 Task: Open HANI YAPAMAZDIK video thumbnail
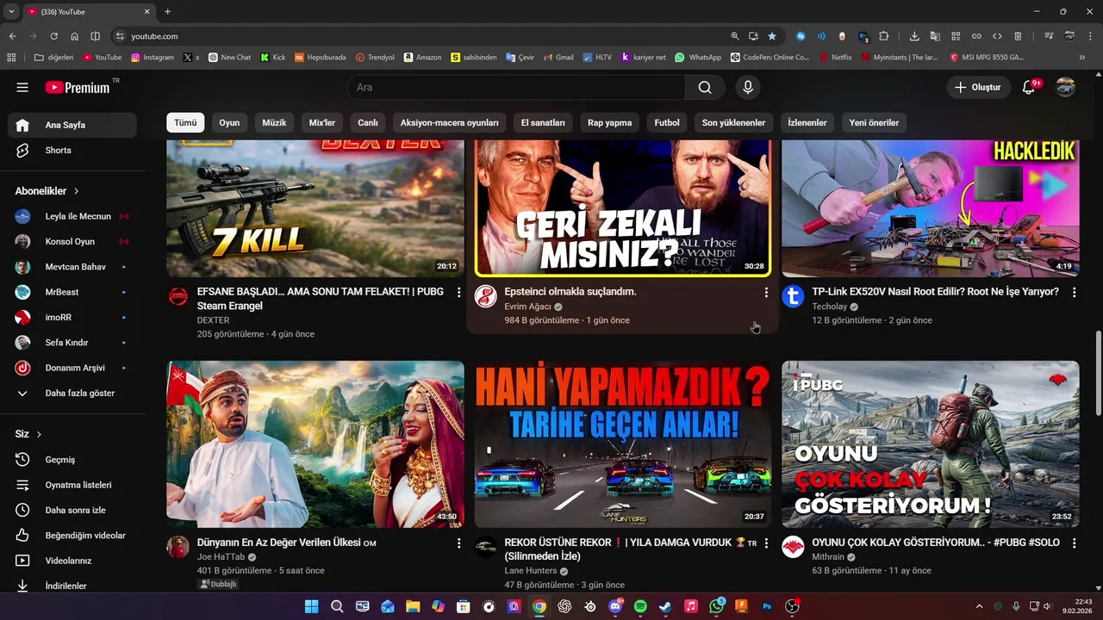(x=623, y=444)
